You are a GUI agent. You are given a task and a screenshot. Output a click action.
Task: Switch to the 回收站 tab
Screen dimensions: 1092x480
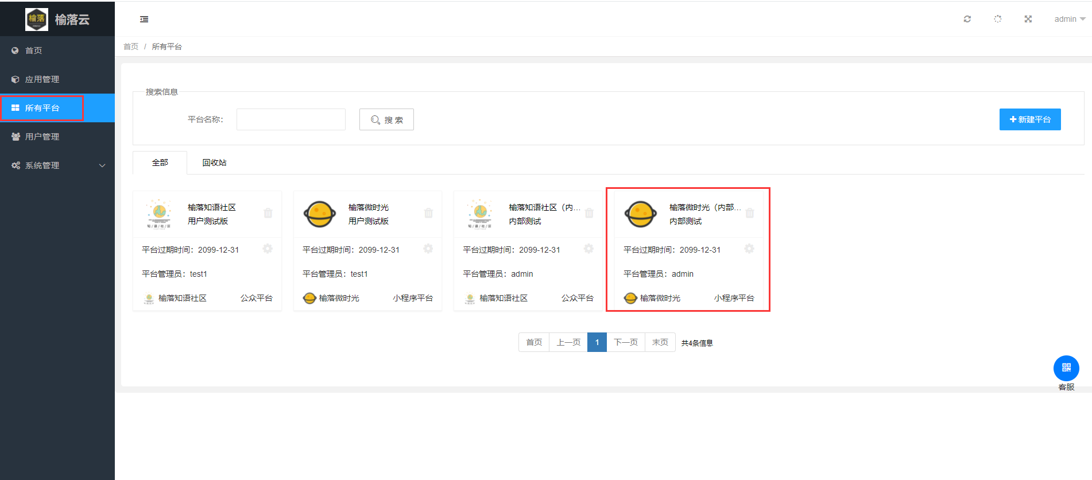[214, 162]
